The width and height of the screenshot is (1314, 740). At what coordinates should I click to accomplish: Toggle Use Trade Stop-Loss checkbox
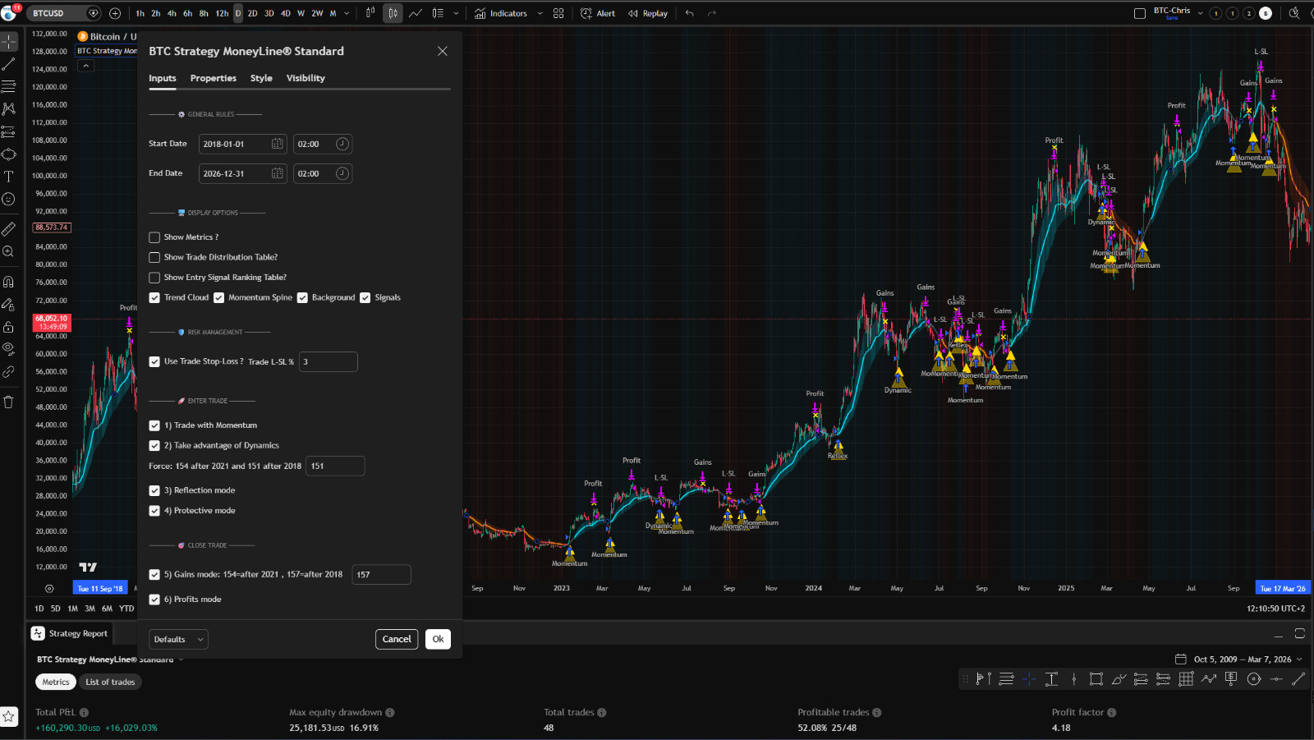tap(154, 361)
